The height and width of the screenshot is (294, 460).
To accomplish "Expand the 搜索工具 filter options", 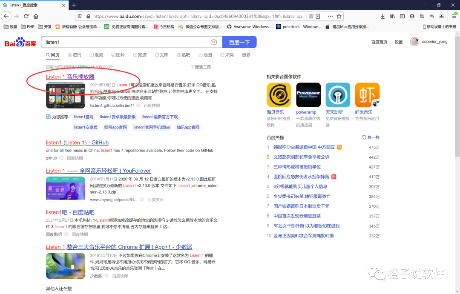I will click(201, 67).
